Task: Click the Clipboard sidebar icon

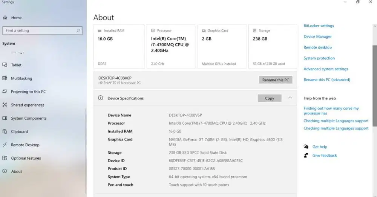Action: 5,131
